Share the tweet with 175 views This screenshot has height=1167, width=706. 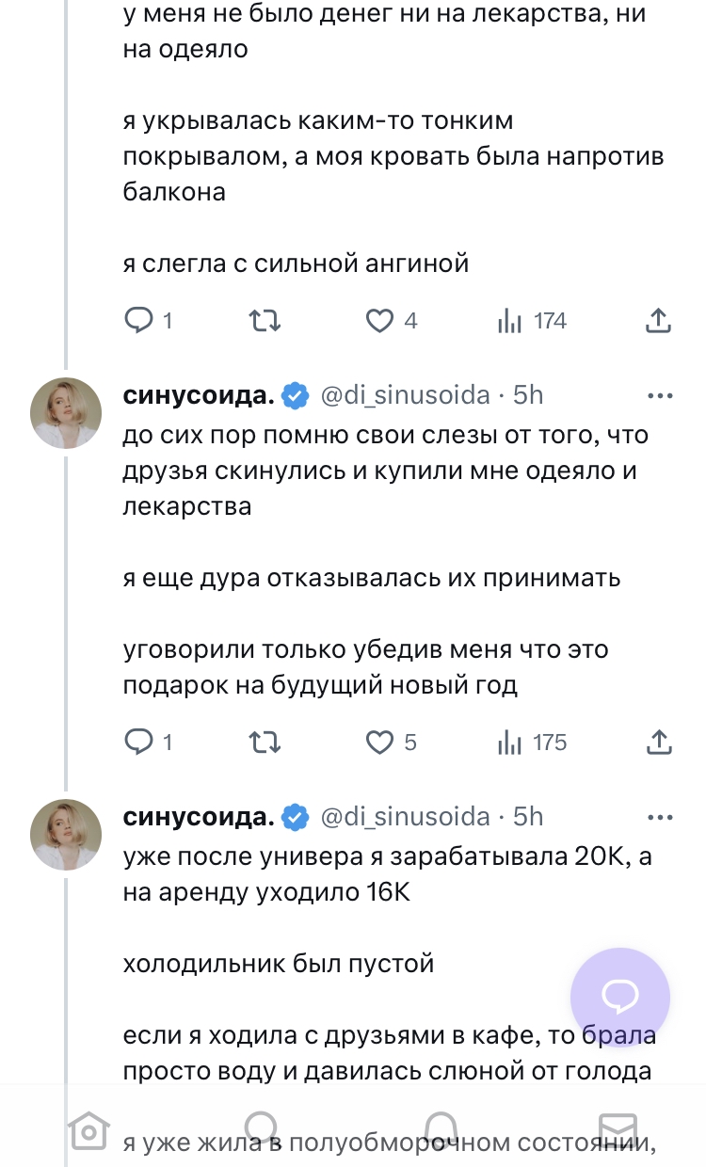point(659,742)
